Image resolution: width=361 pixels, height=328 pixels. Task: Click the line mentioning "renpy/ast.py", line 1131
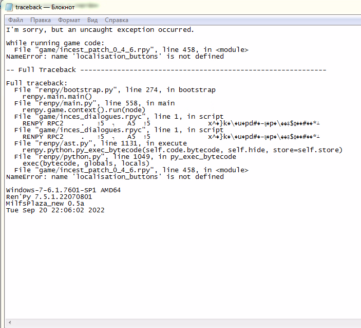coord(101,143)
